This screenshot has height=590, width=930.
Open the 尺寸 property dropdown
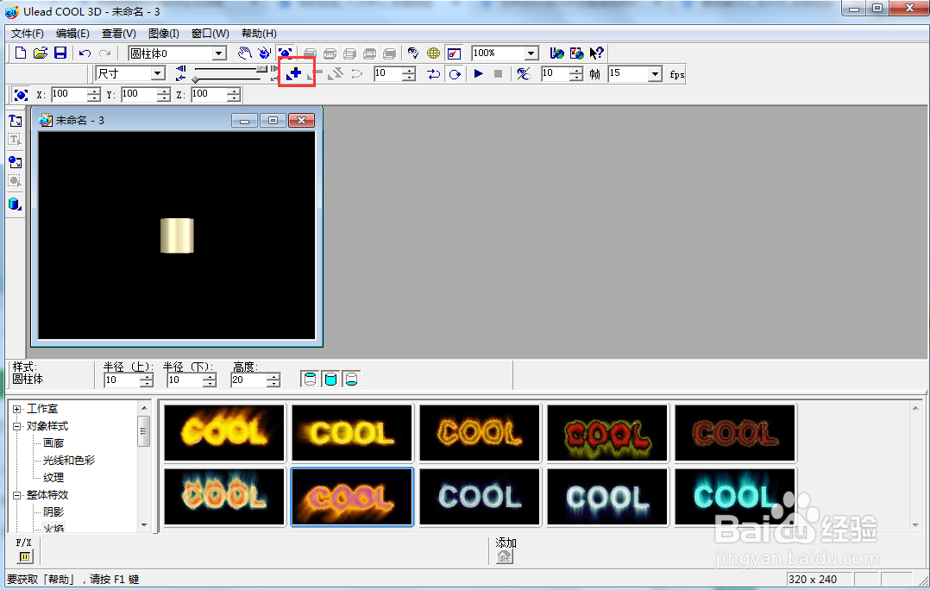(157, 73)
